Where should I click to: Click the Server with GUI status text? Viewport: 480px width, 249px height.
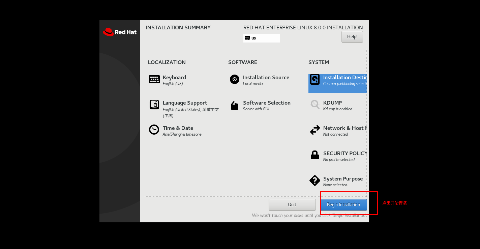(256, 109)
